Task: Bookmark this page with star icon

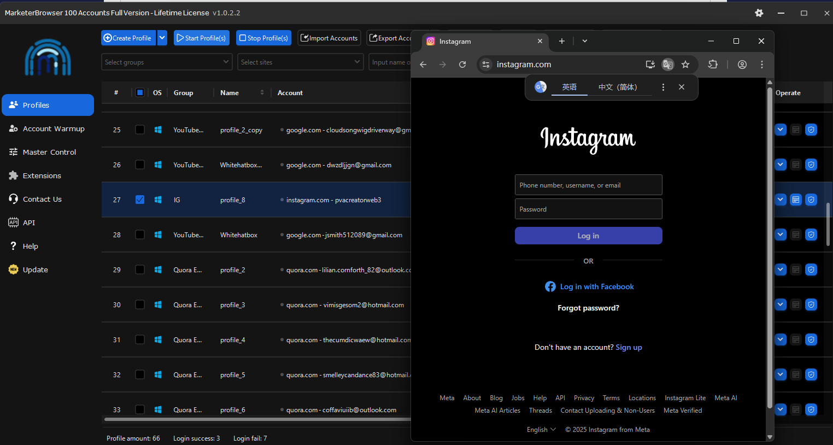Action: tap(685, 65)
